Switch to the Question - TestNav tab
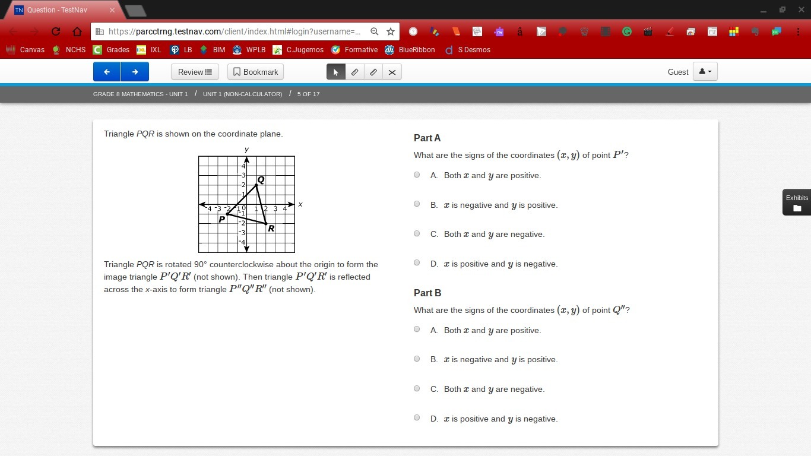Image resolution: width=811 pixels, height=456 pixels. coord(63,10)
